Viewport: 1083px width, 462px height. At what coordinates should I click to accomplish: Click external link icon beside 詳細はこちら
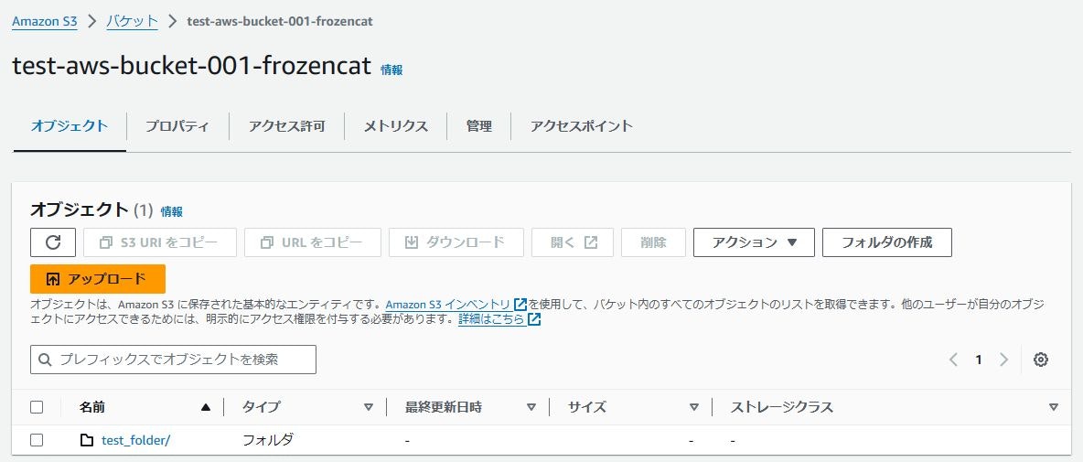534,319
